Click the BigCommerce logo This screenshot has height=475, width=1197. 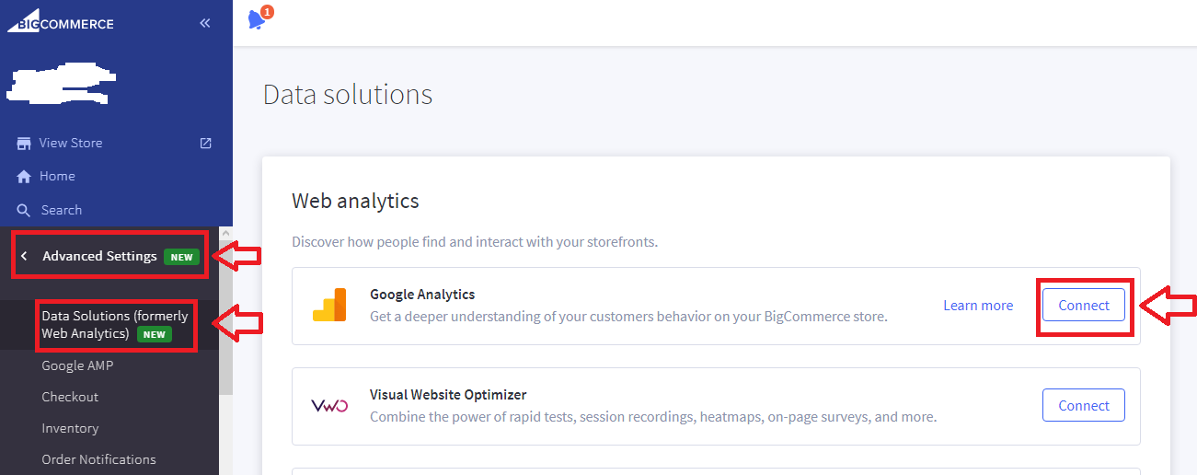click(x=61, y=23)
